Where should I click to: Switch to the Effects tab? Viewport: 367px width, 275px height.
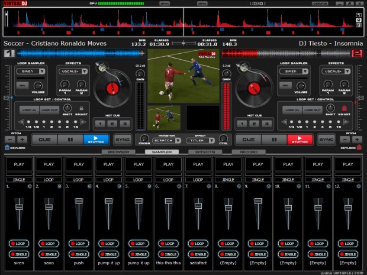205,152
